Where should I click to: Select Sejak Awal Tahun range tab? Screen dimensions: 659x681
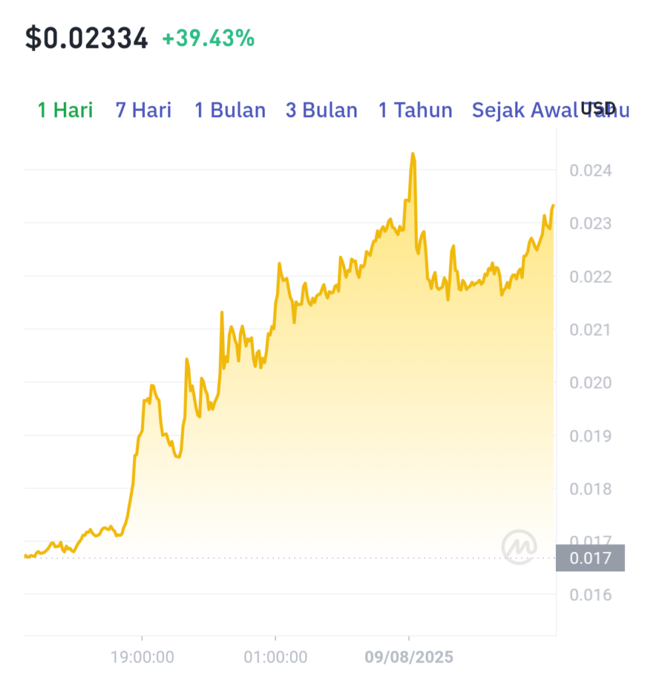click(551, 110)
